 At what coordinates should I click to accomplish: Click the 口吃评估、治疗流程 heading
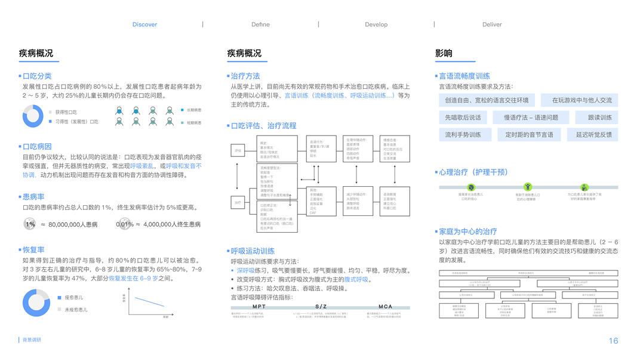tap(264, 126)
